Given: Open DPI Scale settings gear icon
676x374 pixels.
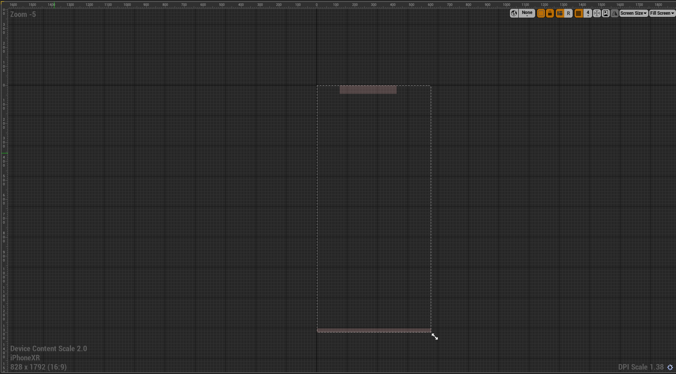Looking at the screenshot, I should (670, 367).
